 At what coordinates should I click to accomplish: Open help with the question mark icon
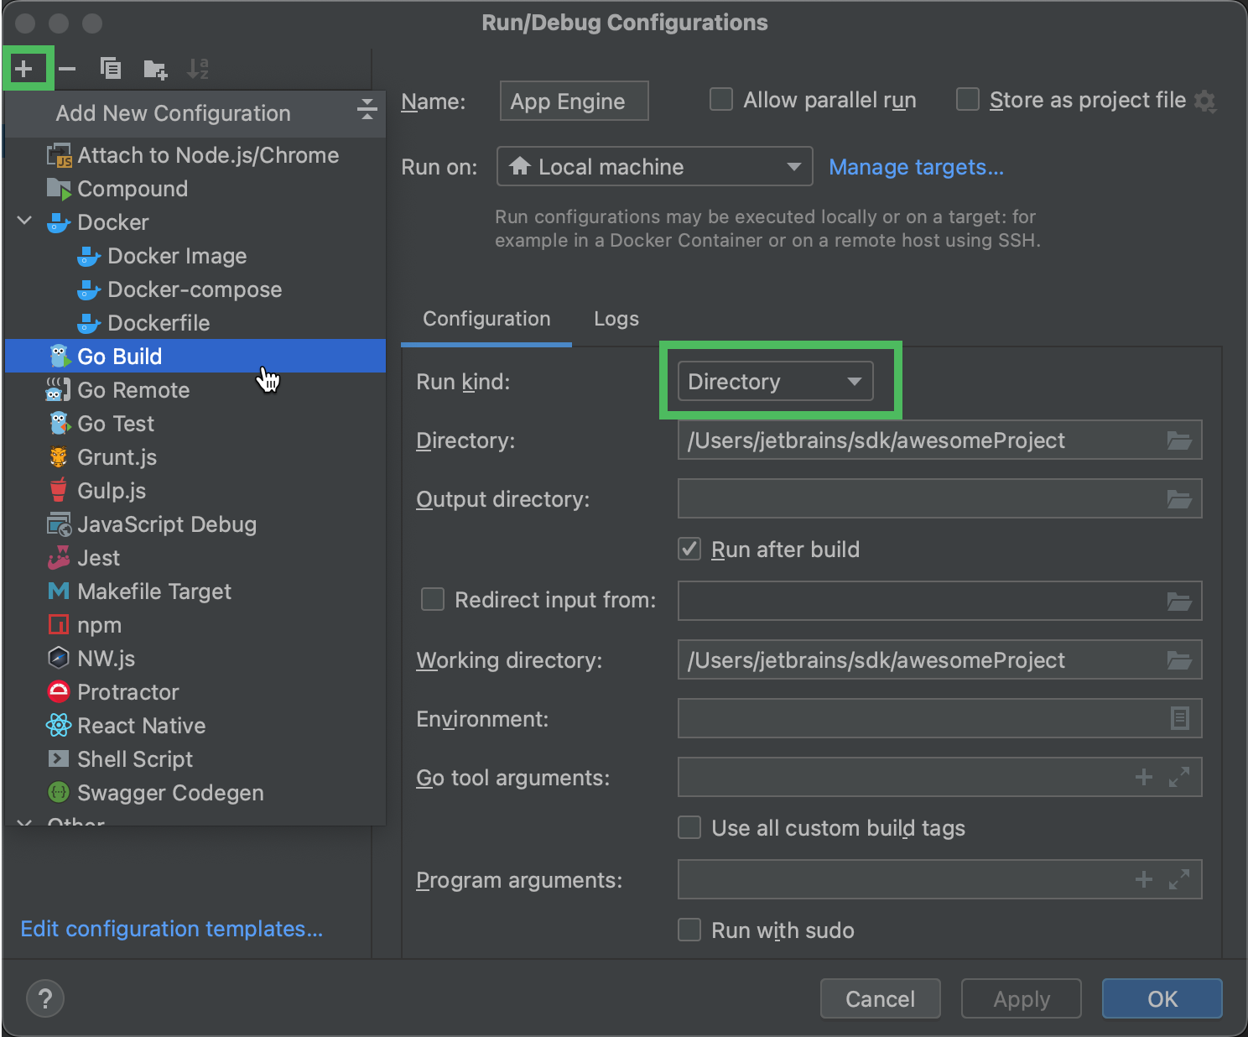[44, 998]
